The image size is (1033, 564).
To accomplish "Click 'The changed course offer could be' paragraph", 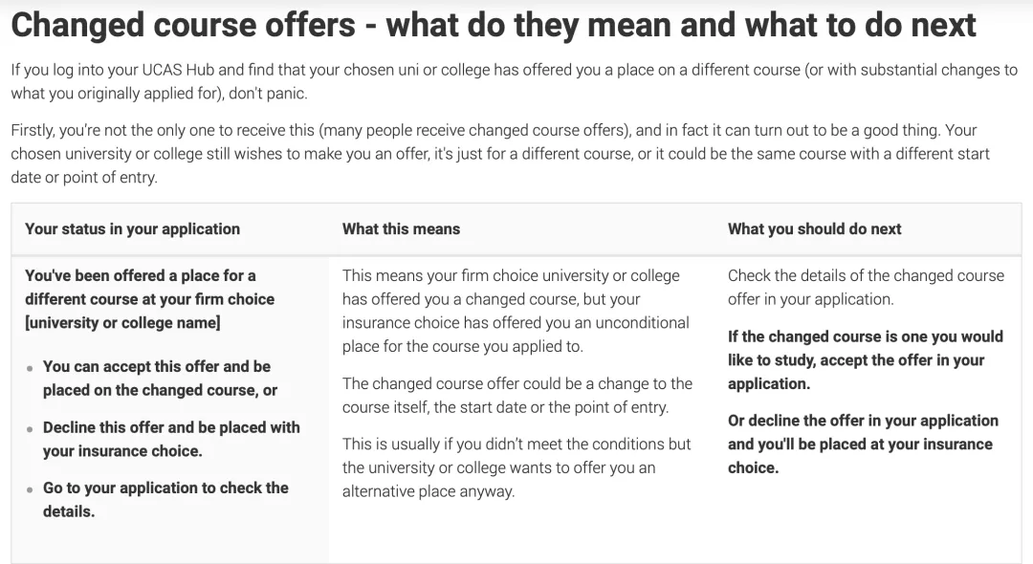I will coord(517,396).
